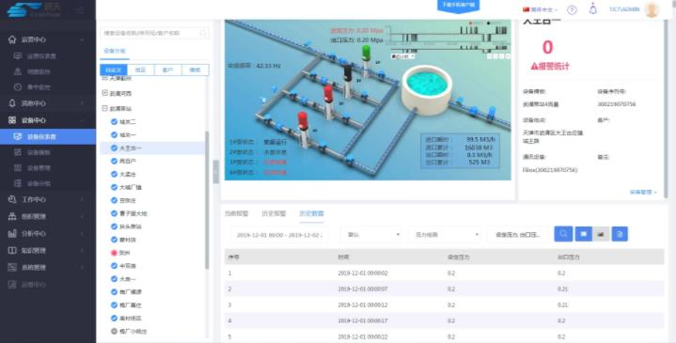Switch to the 历史报警 tab
The height and width of the screenshot is (343, 676).
[x=274, y=213]
